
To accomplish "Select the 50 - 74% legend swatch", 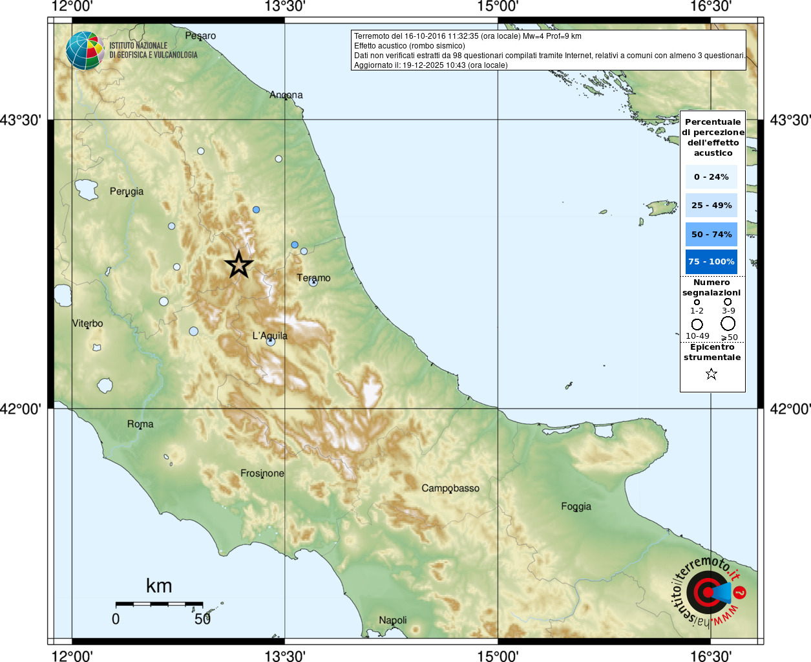I will pos(711,234).
